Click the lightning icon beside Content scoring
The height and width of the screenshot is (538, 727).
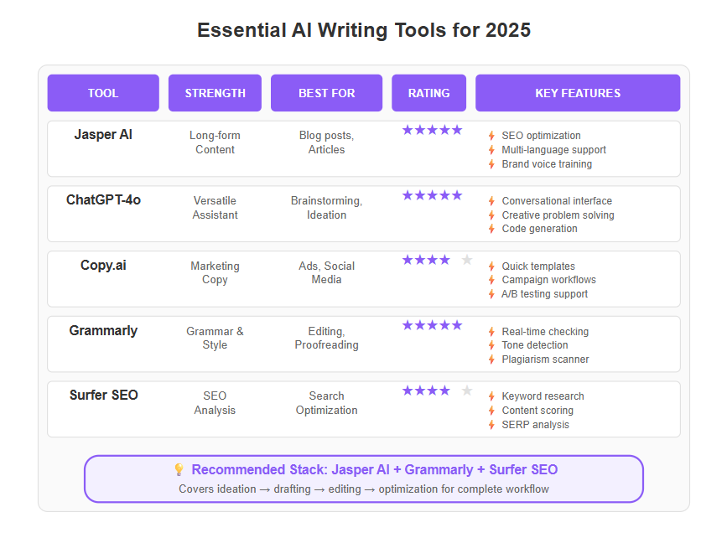tap(491, 411)
